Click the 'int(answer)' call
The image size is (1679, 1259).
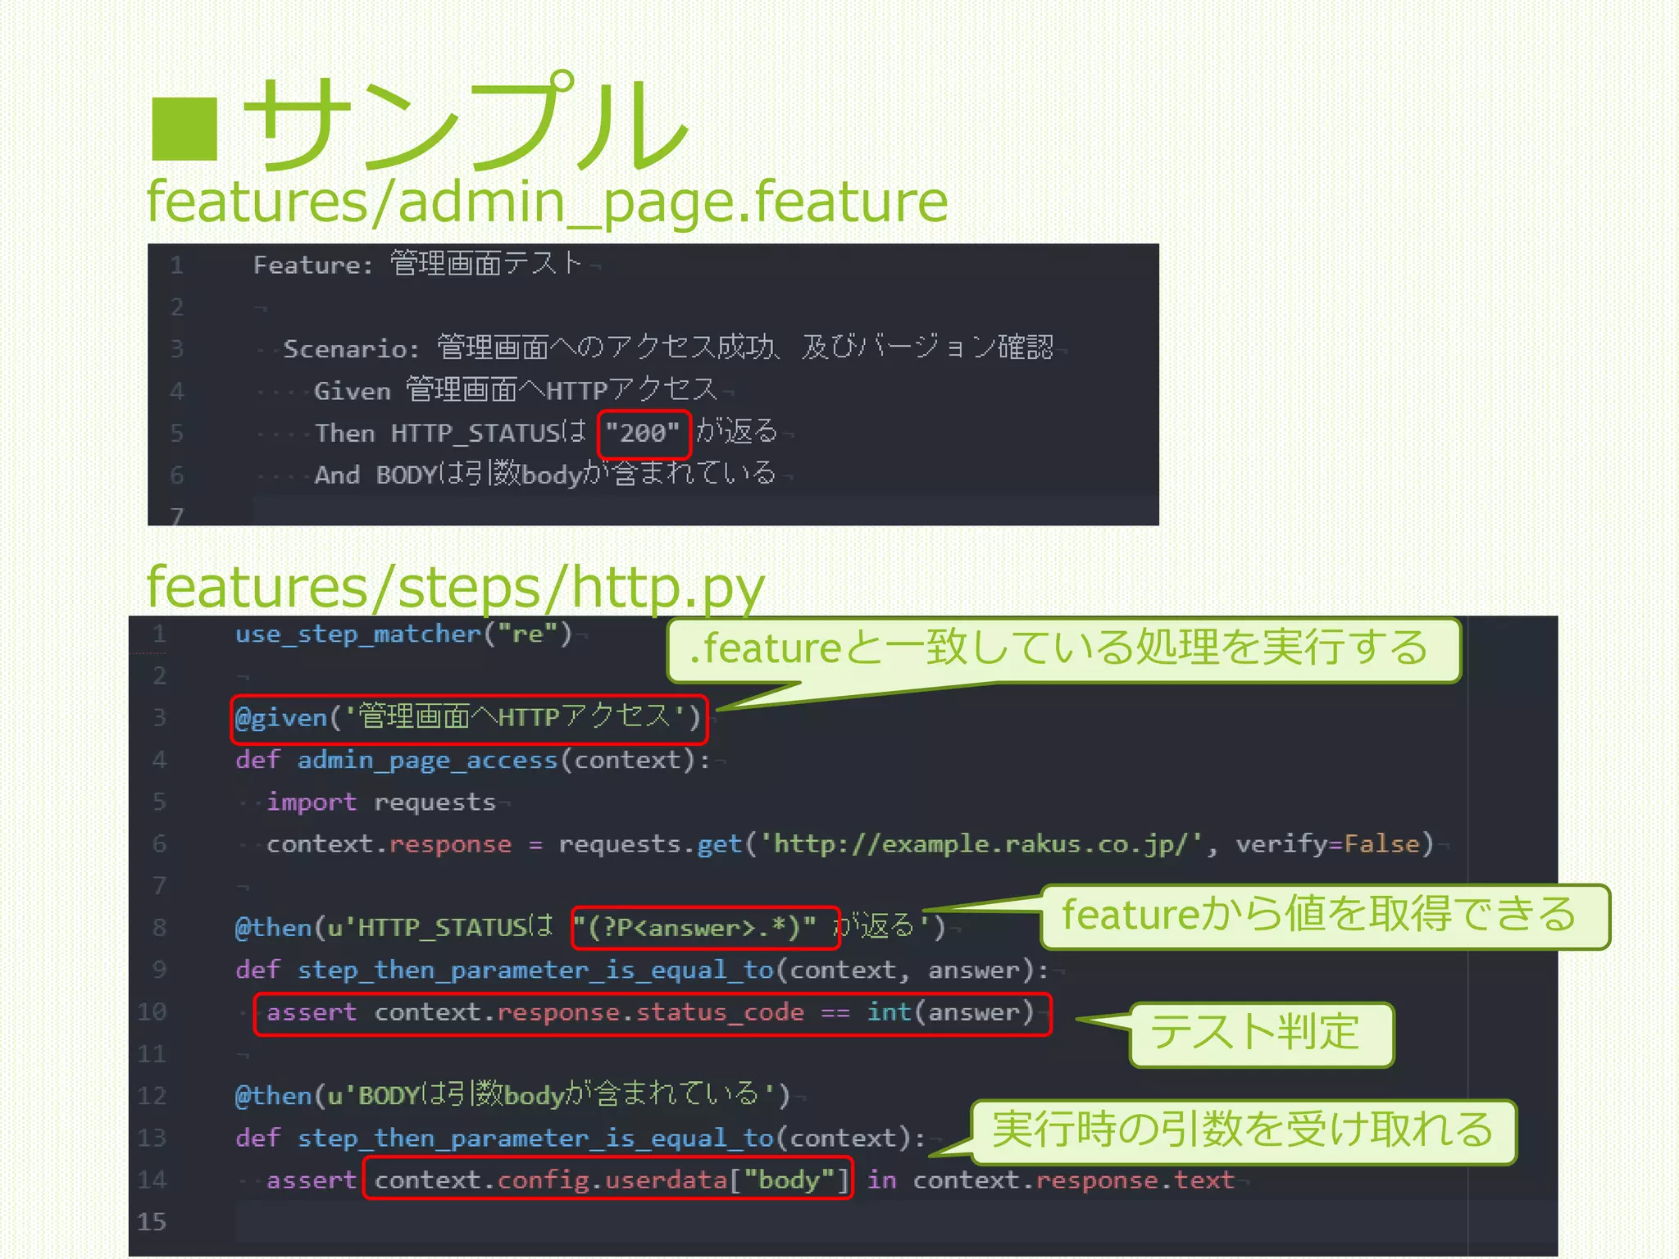[950, 1012]
